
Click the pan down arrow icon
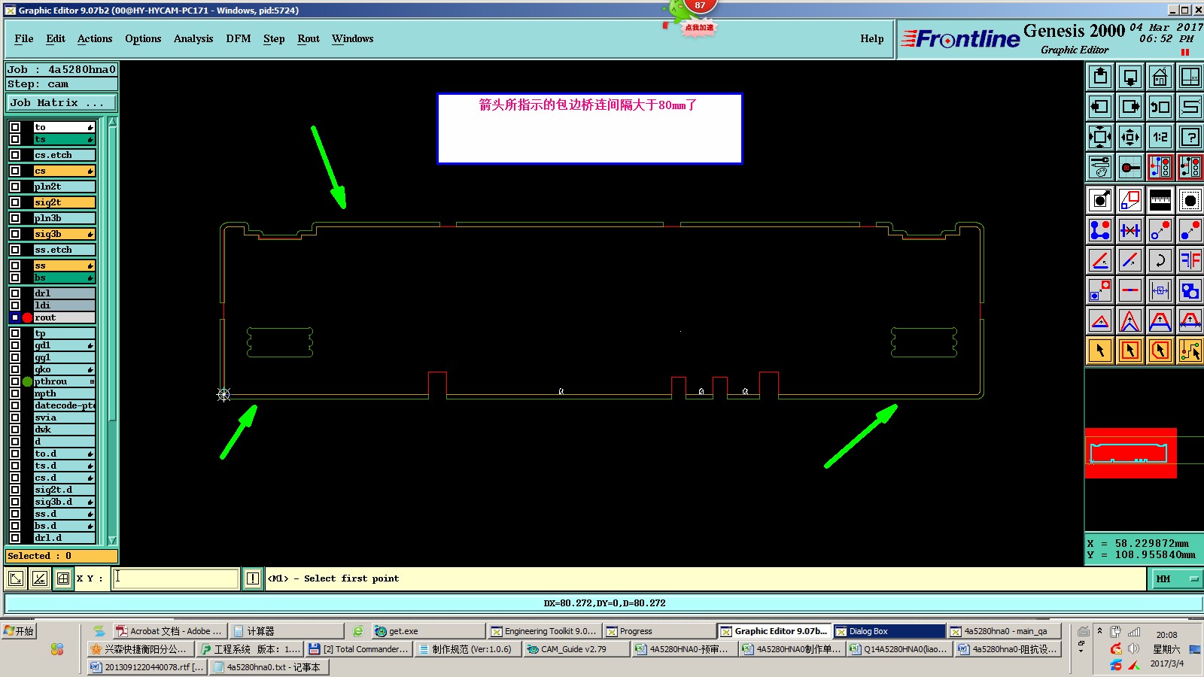pos(1130,77)
